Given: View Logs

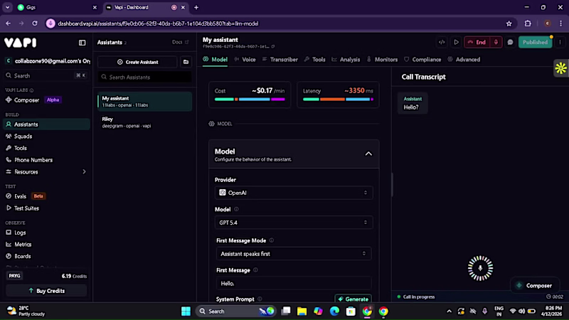Looking at the screenshot, I should tap(46, 233).
